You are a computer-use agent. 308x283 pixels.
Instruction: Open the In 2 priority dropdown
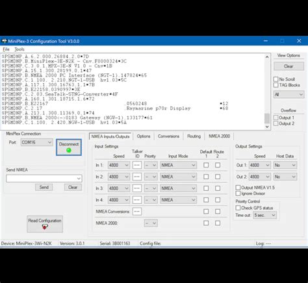point(151,177)
